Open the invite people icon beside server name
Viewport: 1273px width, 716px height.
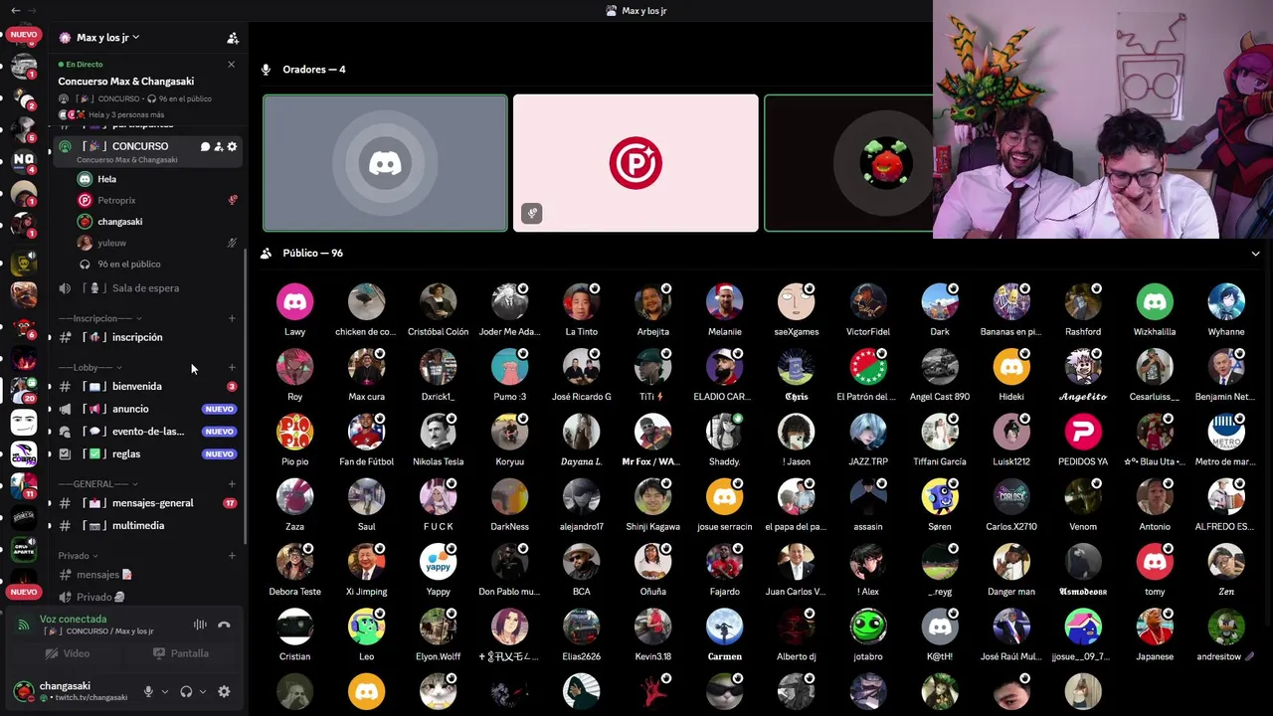(233, 38)
